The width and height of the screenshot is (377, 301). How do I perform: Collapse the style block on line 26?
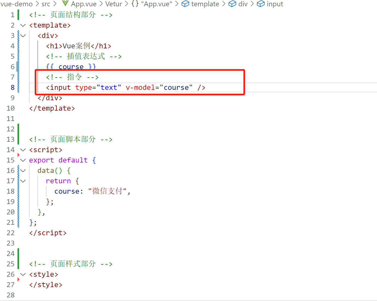(x=23, y=275)
